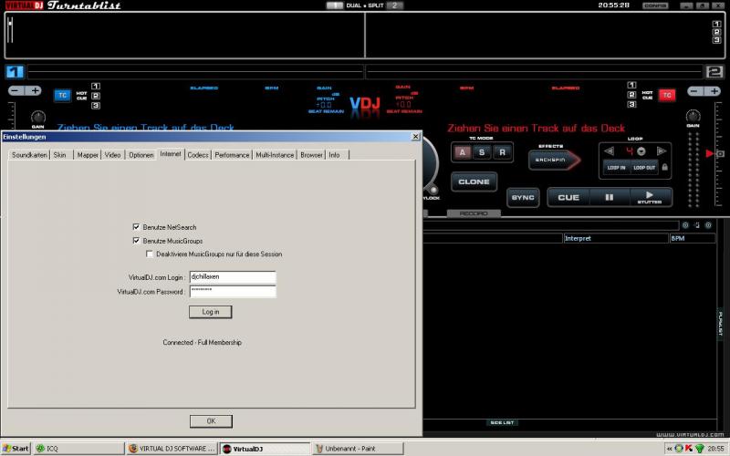Trigger left deck hot cue 3

point(96,106)
